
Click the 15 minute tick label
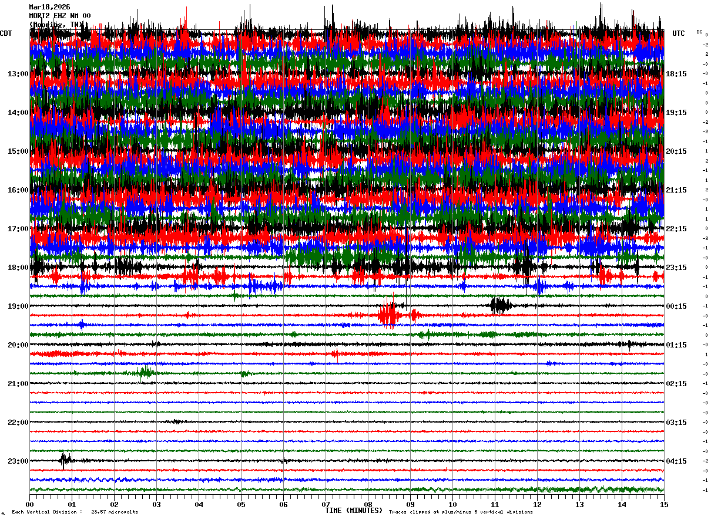tap(663, 504)
